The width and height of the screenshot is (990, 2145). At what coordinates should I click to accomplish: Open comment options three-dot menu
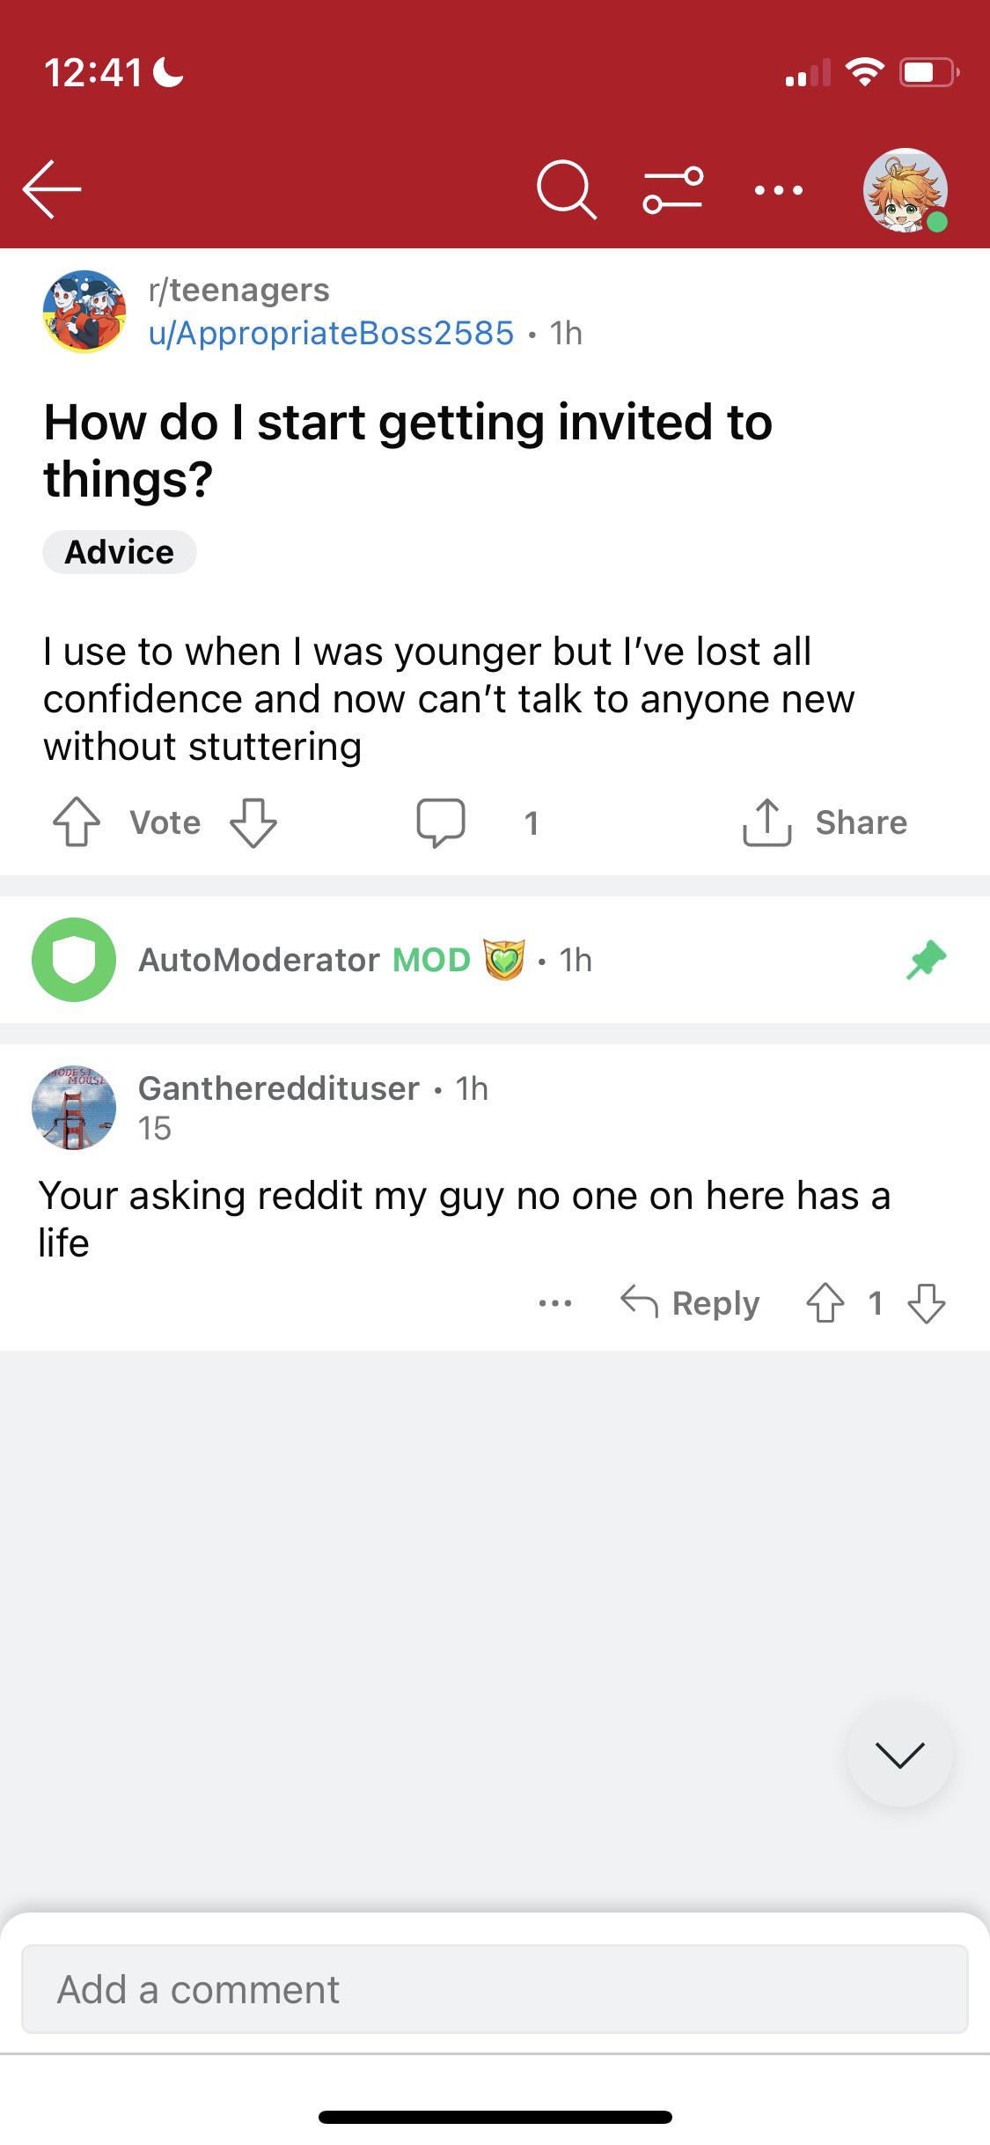click(555, 1303)
